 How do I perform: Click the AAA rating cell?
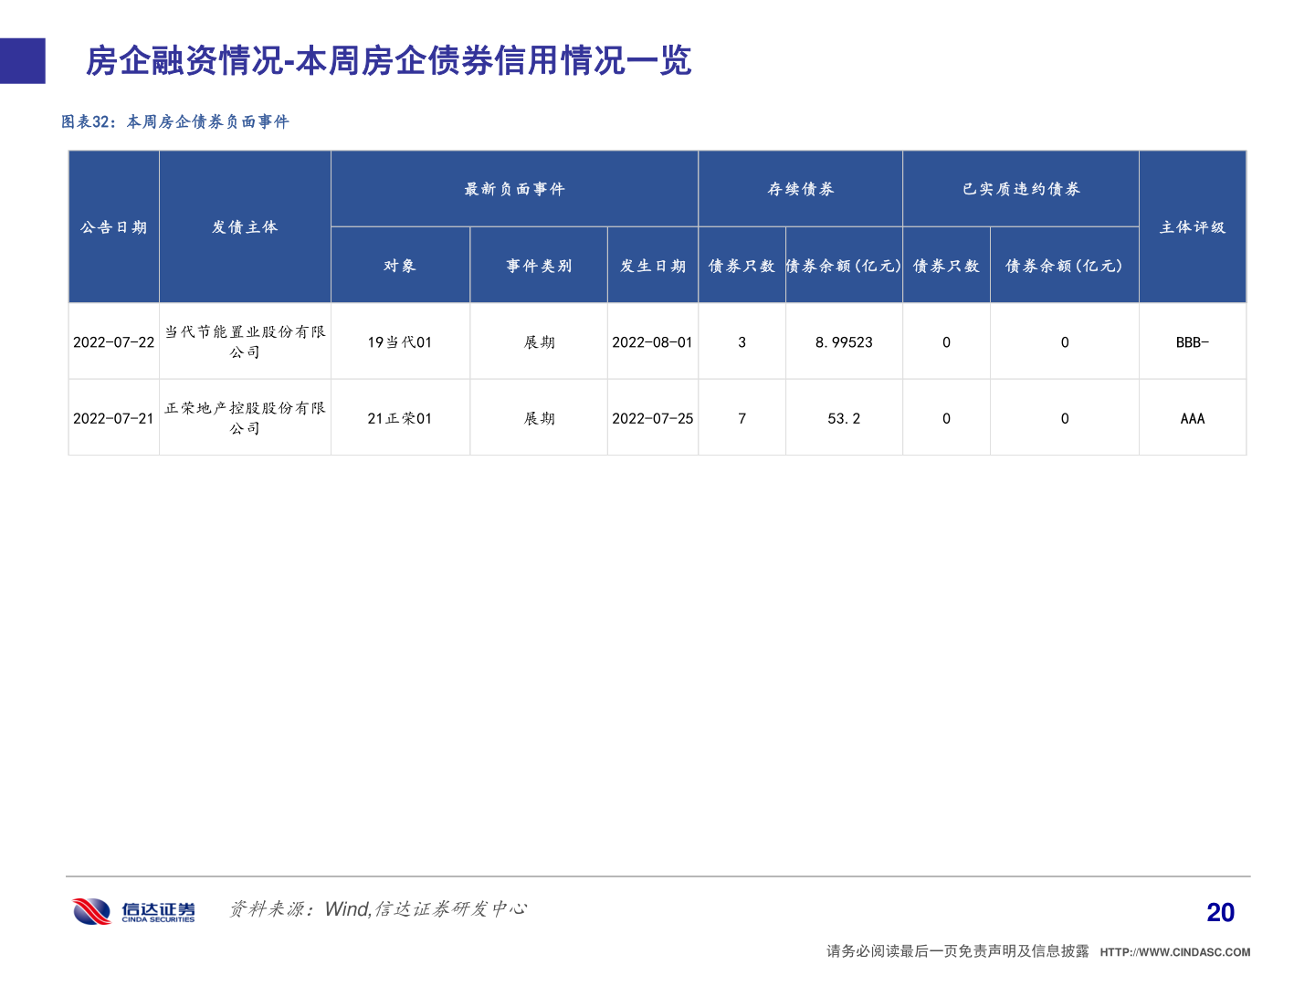[1193, 417]
